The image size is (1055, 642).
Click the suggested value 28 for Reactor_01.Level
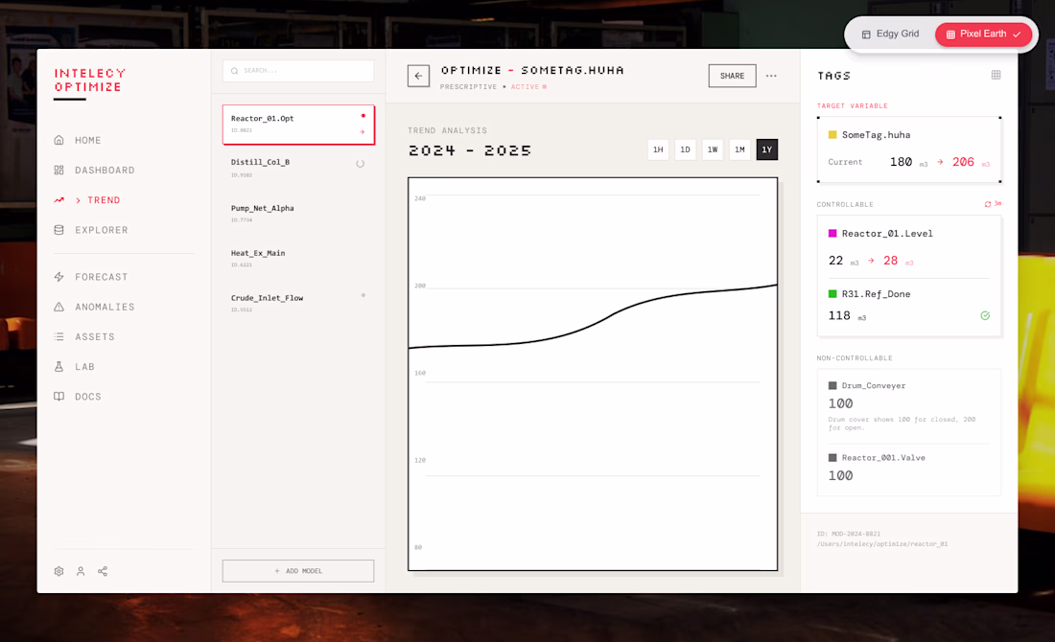890,261
